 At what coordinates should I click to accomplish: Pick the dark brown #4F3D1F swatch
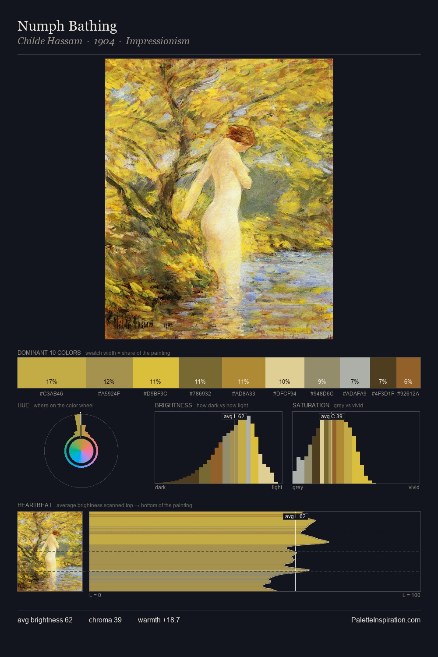383,373
